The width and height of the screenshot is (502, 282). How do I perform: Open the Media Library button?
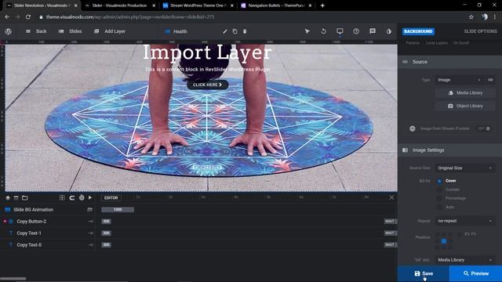coord(465,92)
